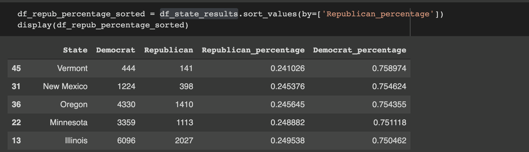Click the Republican column header
The height and width of the screenshot is (152, 529).
click(168, 50)
